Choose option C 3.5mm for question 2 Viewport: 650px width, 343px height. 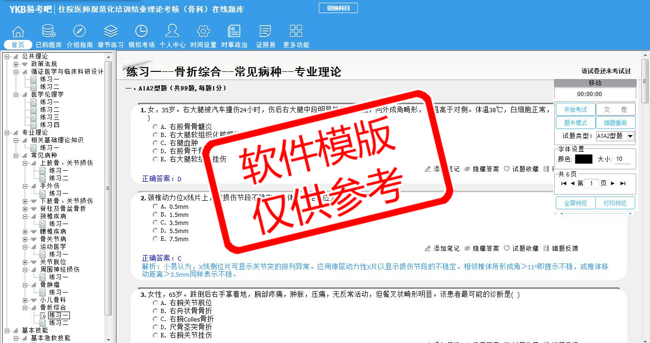[x=155, y=223]
